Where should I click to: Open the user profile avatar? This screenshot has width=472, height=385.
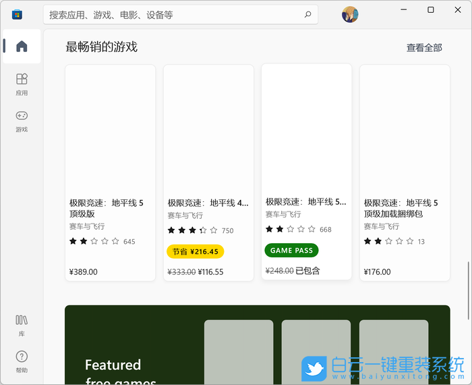pyautogui.click(x=350, y=14)
